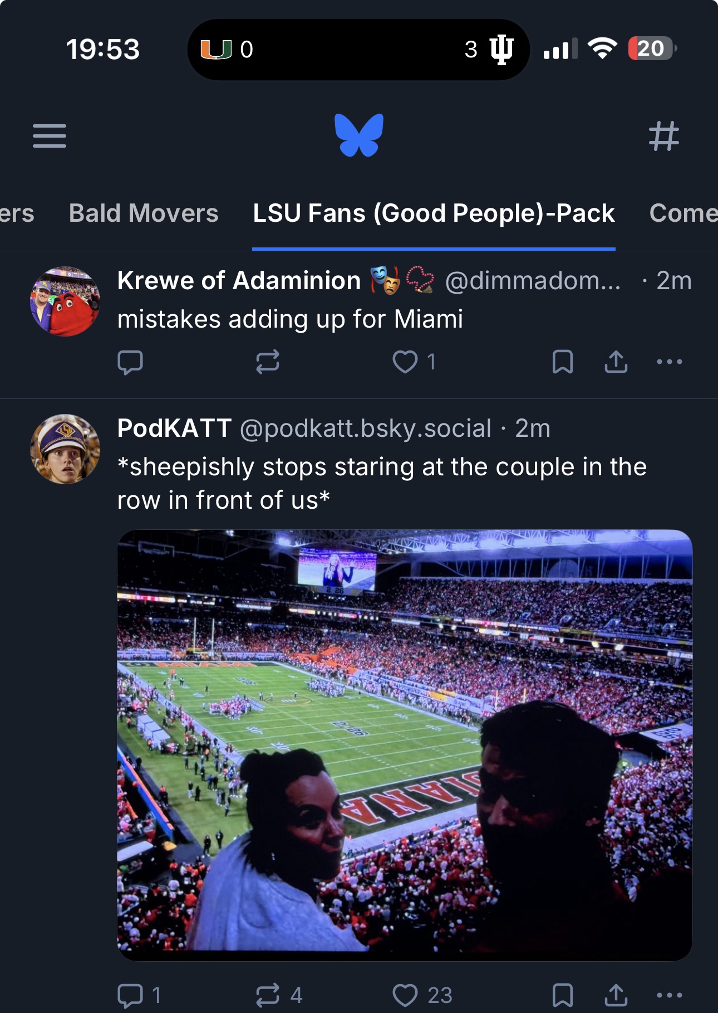Share PodKATT's stadium photo post

point(616,995)
